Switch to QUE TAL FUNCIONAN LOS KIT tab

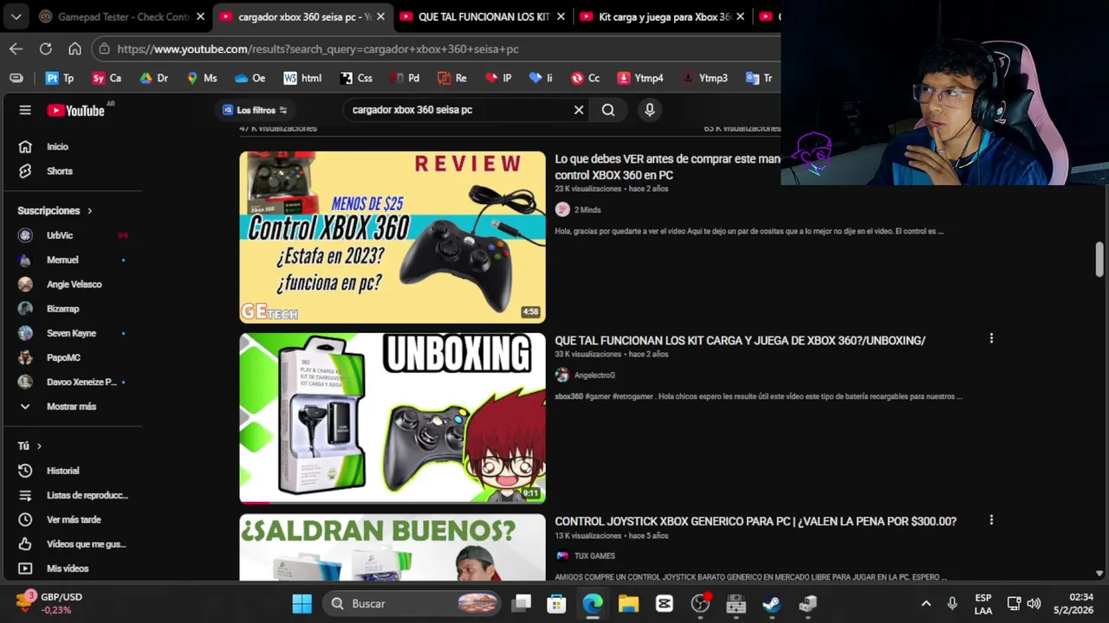[x=482, y=16]
